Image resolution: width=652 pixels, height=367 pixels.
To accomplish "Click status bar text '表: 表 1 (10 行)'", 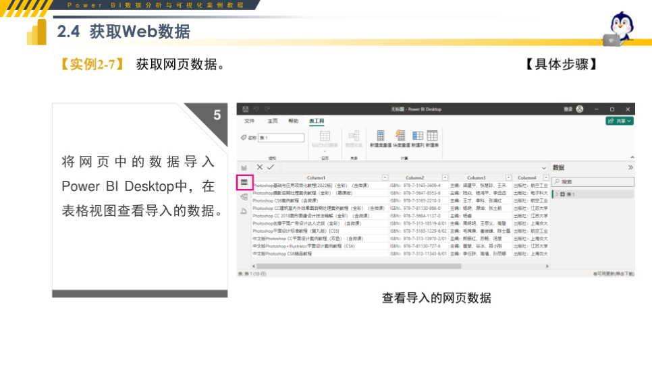I will (252, 274).
